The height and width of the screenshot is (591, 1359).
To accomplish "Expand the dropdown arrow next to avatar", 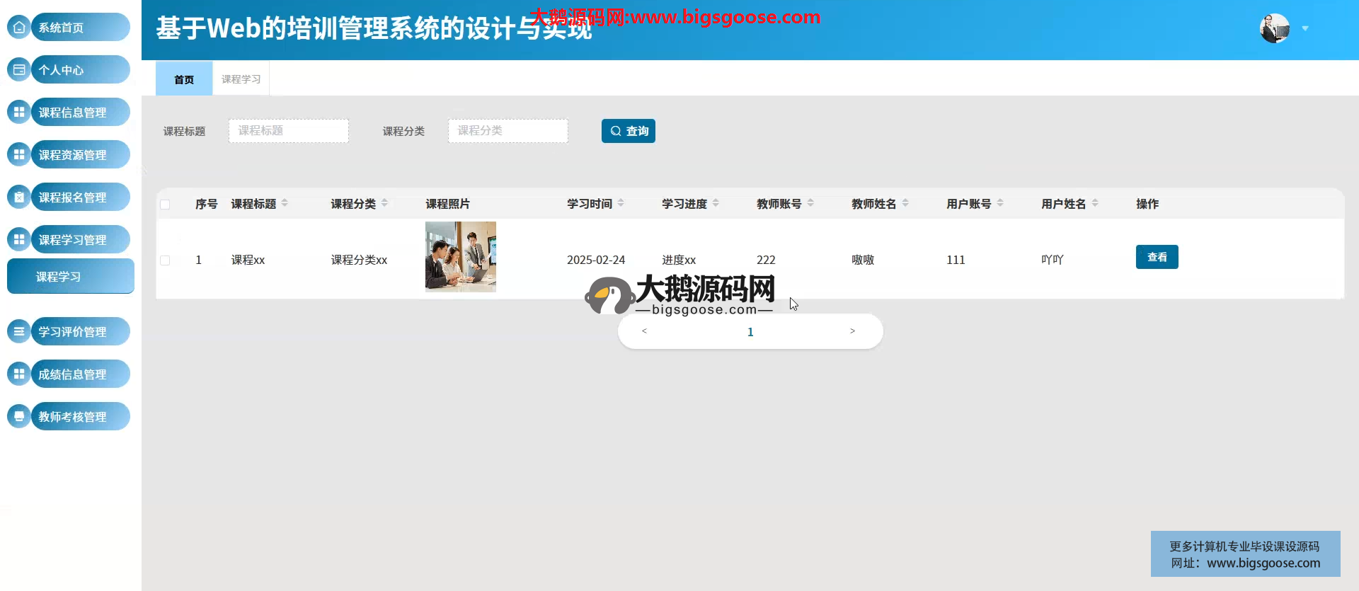I will pos(1305,29).
